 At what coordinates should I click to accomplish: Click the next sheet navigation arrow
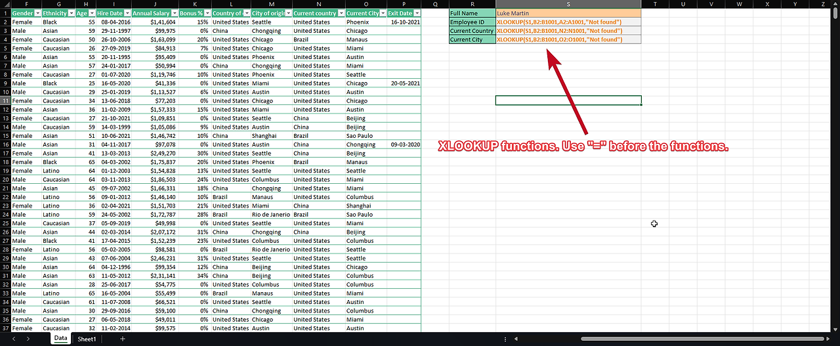click(x=28, y=339)
